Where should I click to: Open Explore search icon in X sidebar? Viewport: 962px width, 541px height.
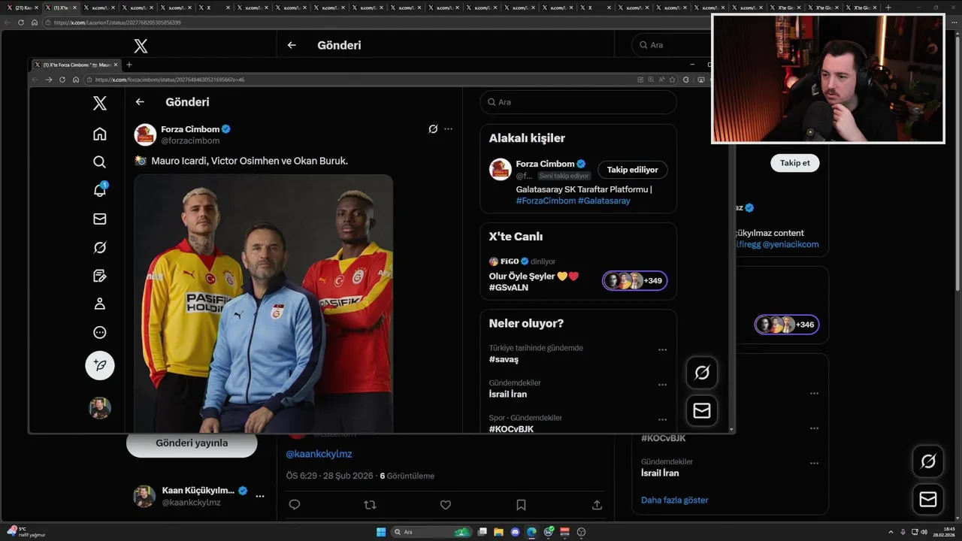99,162
